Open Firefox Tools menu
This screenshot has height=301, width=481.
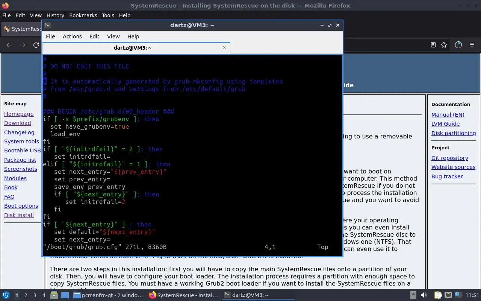(x=108, y=15)
